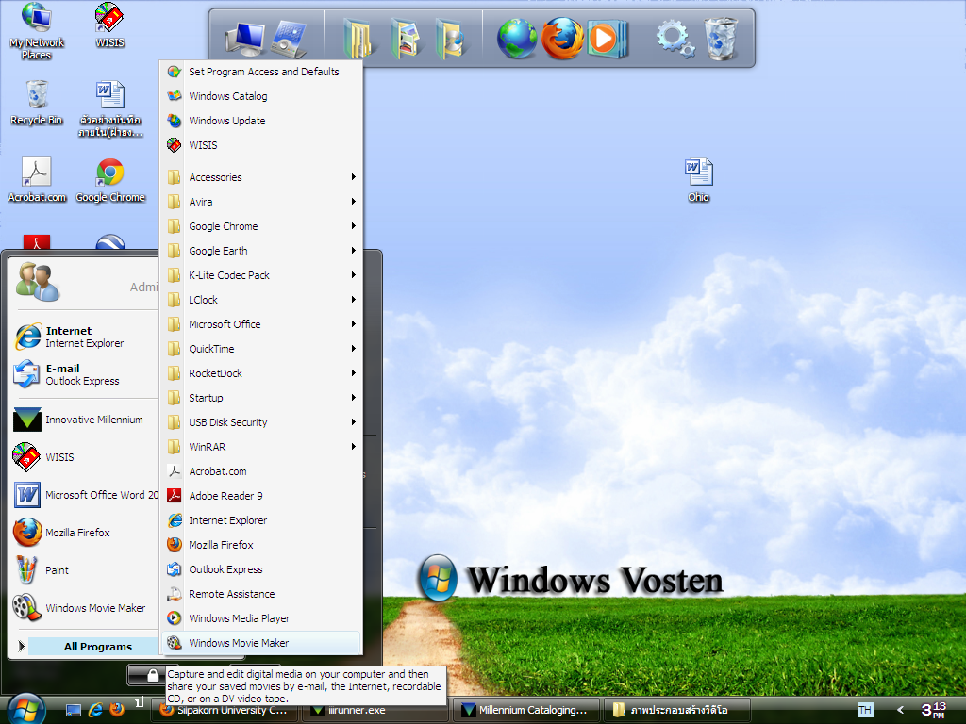Expand the RocketDock folder submenu
The height and width of the screenshot is (724, 966).
tap(261, 373)
